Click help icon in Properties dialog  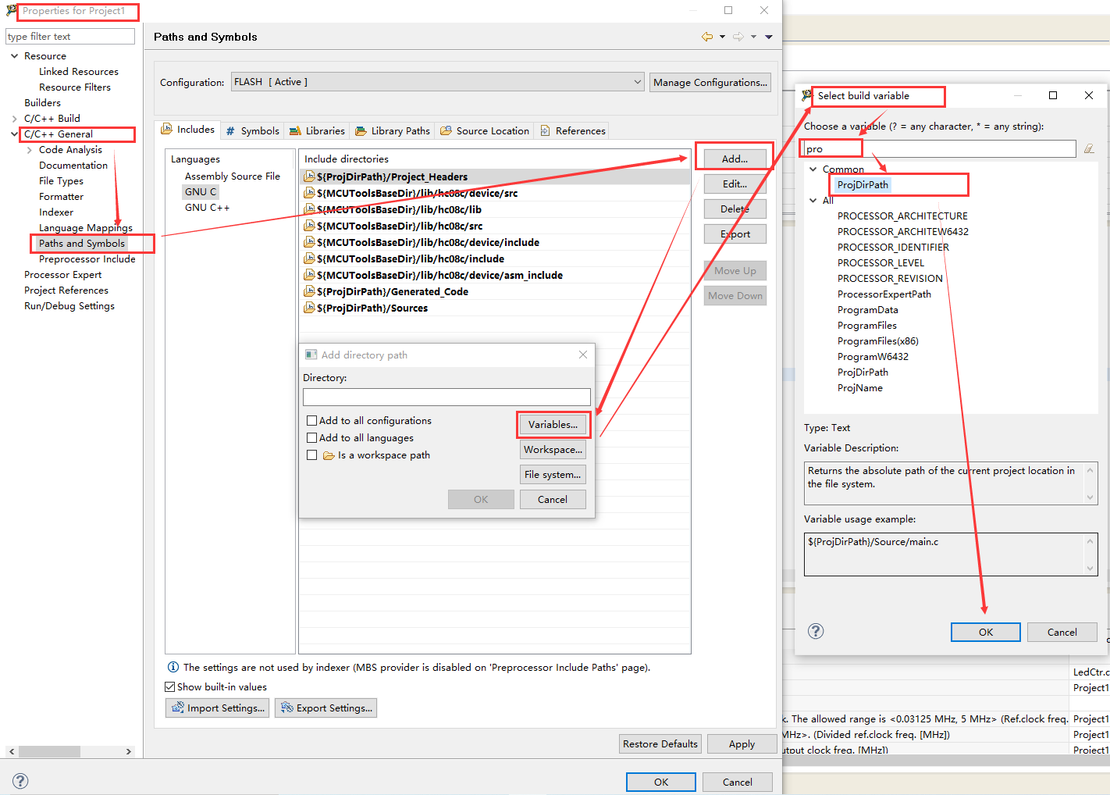21,781
